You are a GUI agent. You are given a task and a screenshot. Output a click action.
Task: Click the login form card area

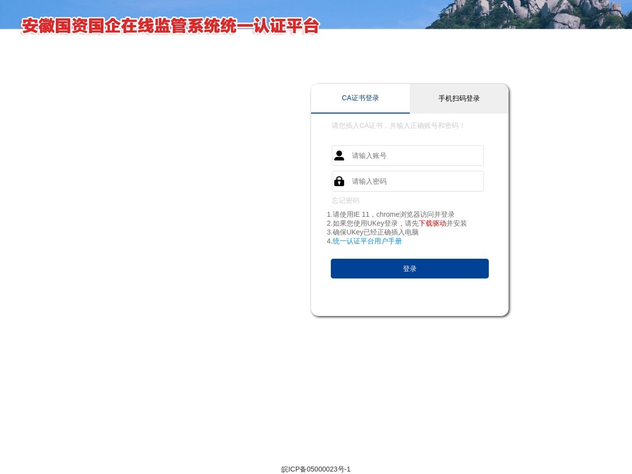coord(409,296)
